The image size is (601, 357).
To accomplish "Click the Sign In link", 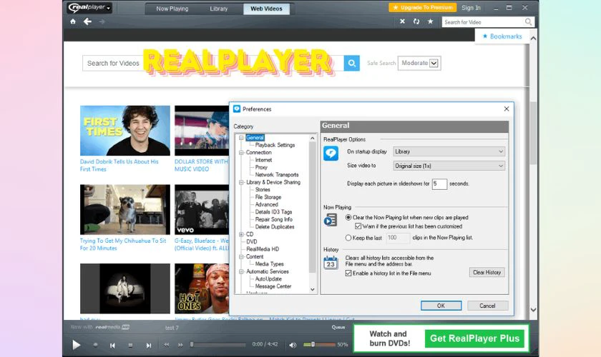I will [471, 8].
